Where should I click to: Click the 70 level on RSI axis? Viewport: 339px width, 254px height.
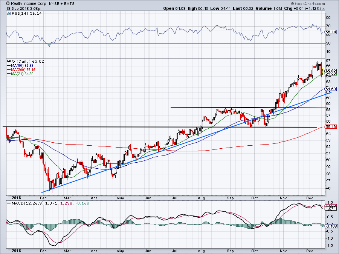(x=328, y=26)
